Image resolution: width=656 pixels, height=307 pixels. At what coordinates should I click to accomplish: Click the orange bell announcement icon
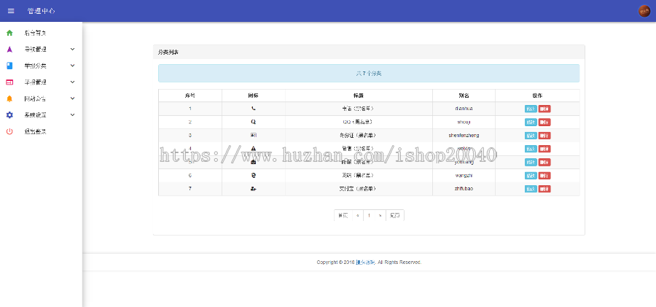tap(9, 98)
